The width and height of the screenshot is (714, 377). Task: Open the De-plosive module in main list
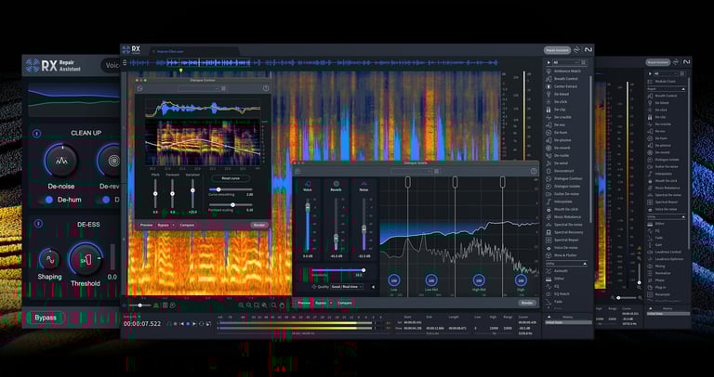562,140
